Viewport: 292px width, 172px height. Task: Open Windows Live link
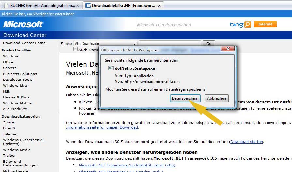[x=15, y=85]
